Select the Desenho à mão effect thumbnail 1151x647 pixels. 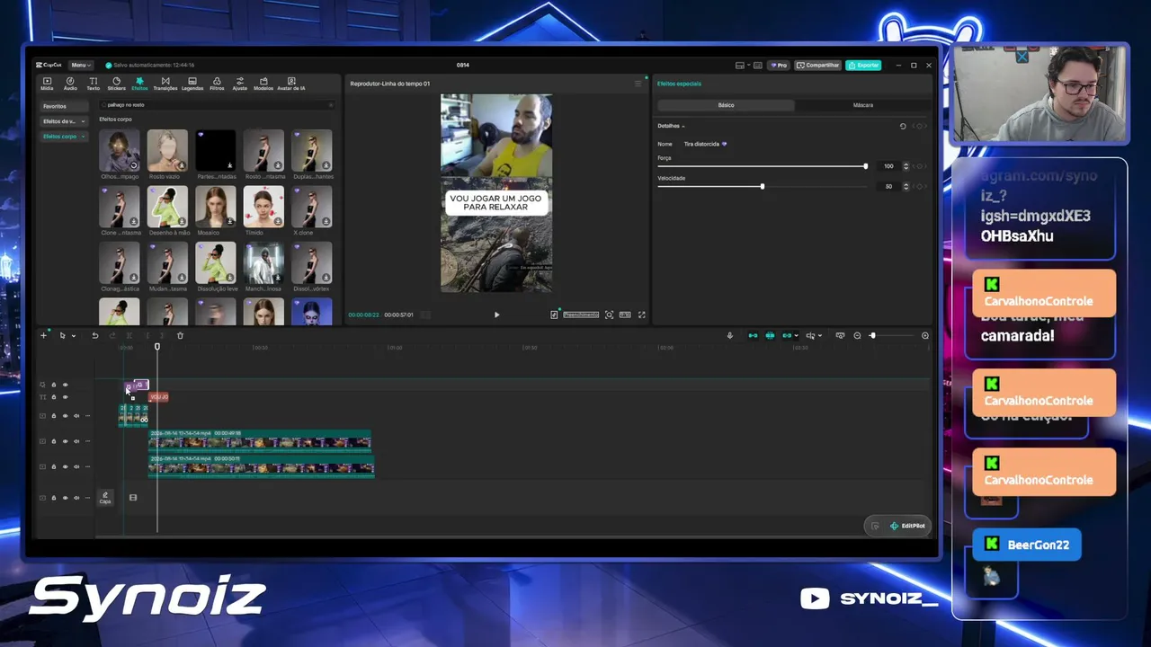(167, 207)
